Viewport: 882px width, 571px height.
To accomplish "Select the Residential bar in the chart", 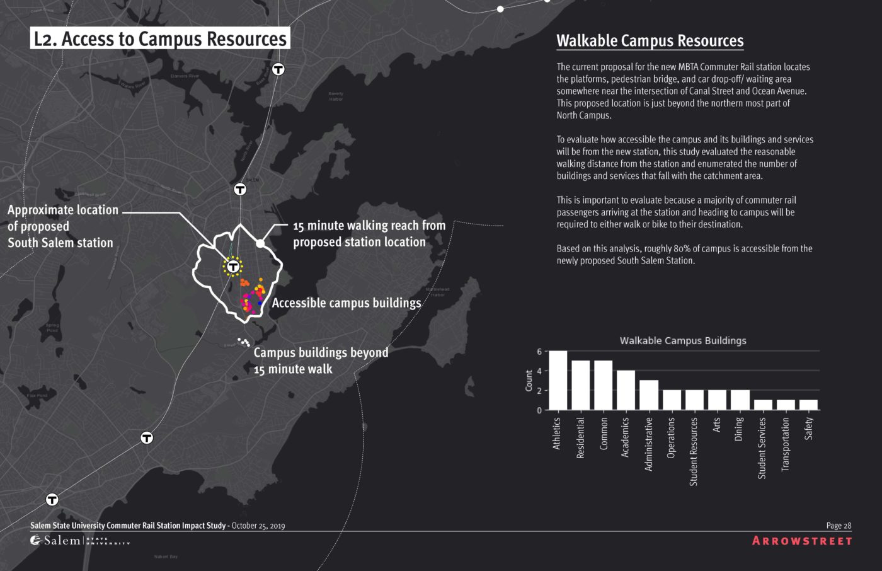I will point(580,385).
